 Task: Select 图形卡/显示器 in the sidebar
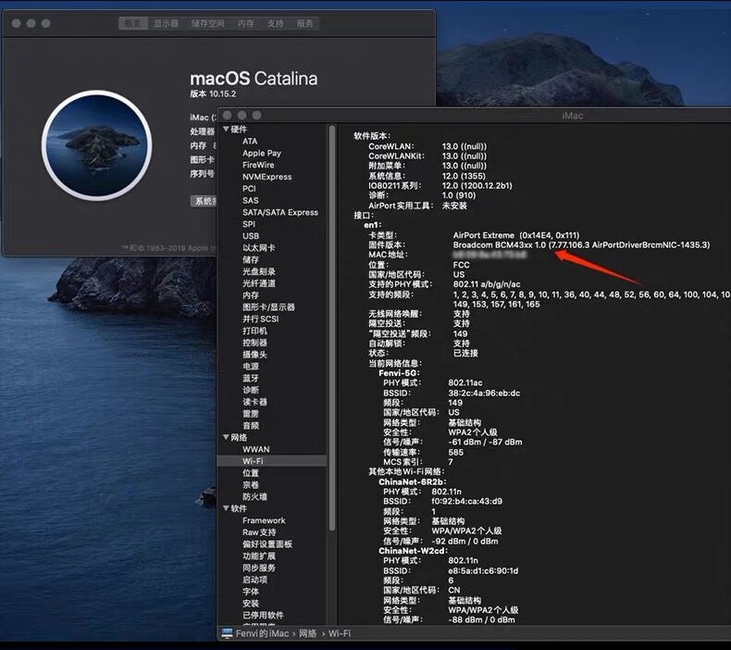268,307
